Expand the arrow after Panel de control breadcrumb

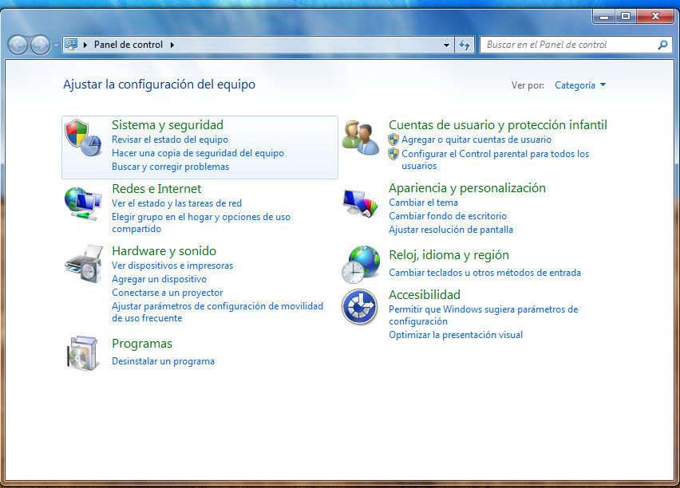[x=172, y=45]
